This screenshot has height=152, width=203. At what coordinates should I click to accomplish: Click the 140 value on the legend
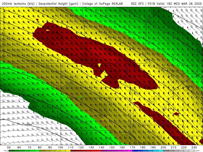pos(101,147)
